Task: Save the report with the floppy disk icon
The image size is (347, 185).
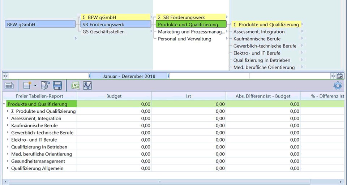Action: pos(57,85)
